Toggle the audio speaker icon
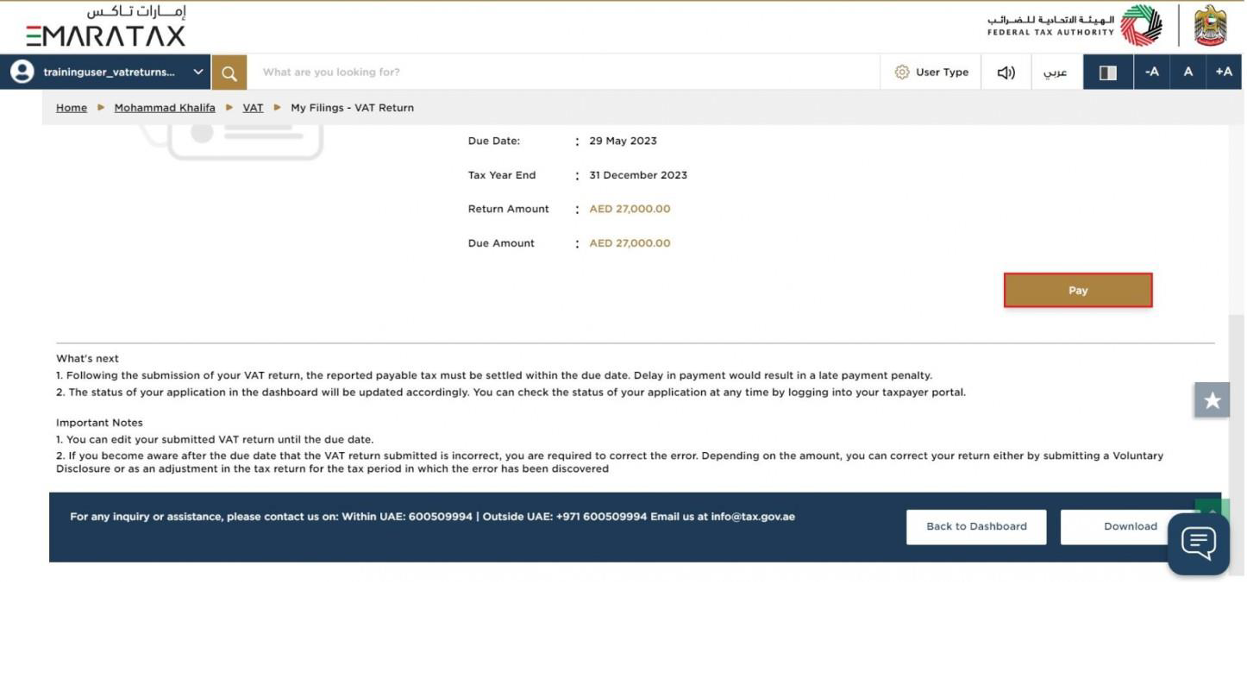This screenshot has height=691, width=1247. (x=1006, y=72)
